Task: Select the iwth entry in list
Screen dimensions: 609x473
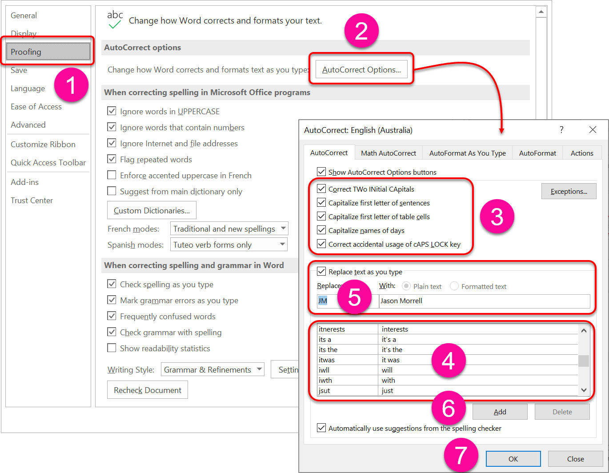Action: [x=448, y=381]
